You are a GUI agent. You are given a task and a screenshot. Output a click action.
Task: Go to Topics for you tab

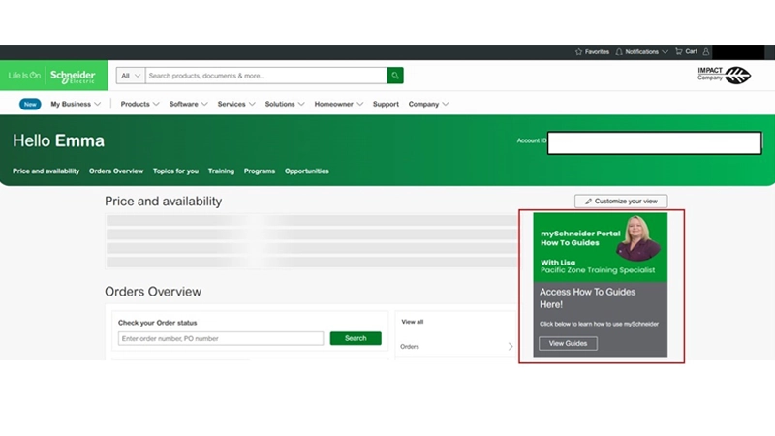pyautogui.click(x=175, y=171)
